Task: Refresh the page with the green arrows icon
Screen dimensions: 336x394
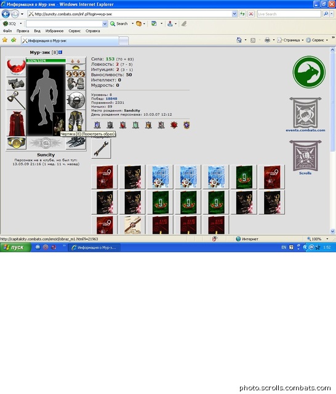Action: coord(242,14)
